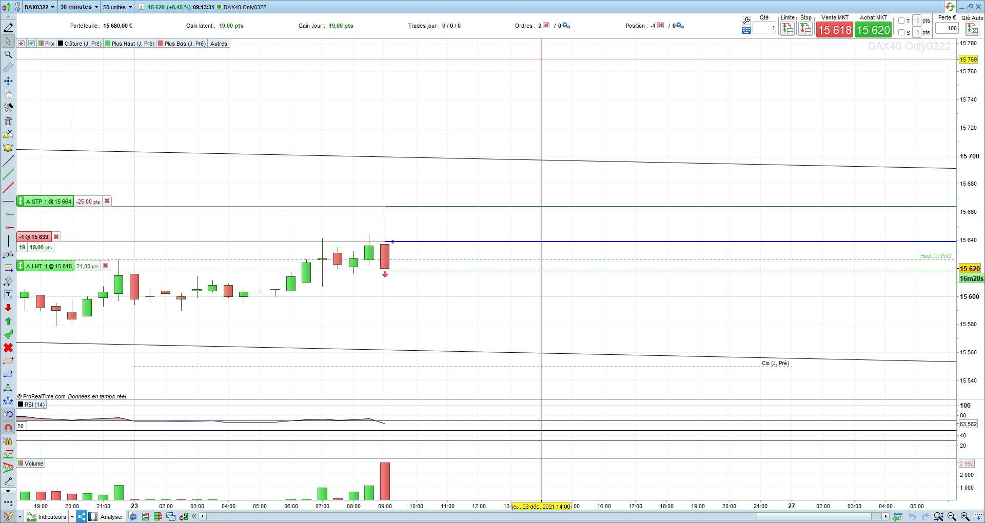Enable the S stop checkbox

(901, 32)
